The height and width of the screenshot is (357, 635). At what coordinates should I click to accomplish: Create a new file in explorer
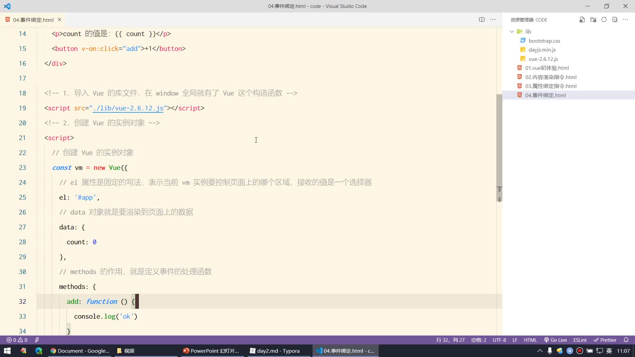tap(582, 20)
